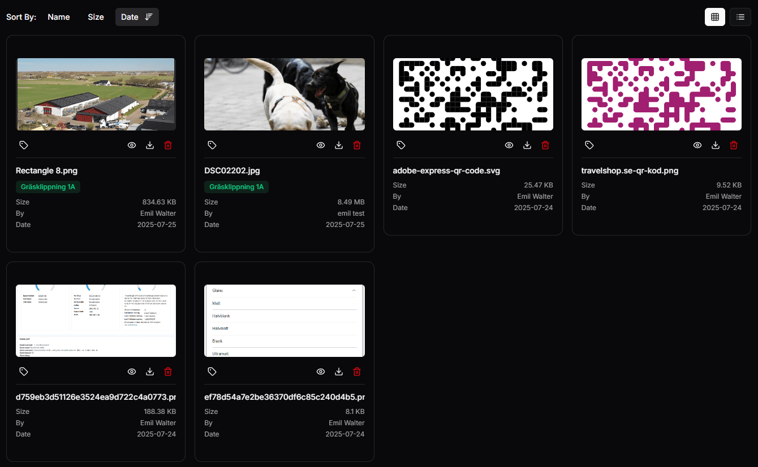Tag icon on Rectangle 8.png card
This screenshot has height=467, width=758.
coord(24,145)
